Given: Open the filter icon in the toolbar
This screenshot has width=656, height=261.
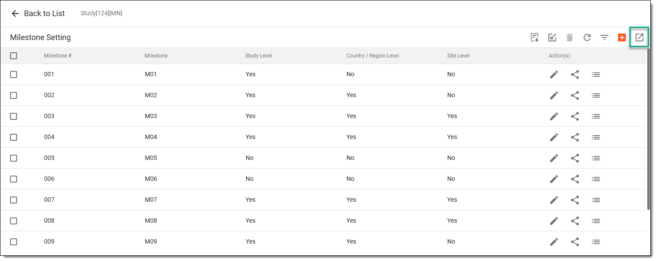Looking at the screenshot, I should point(605,37).
